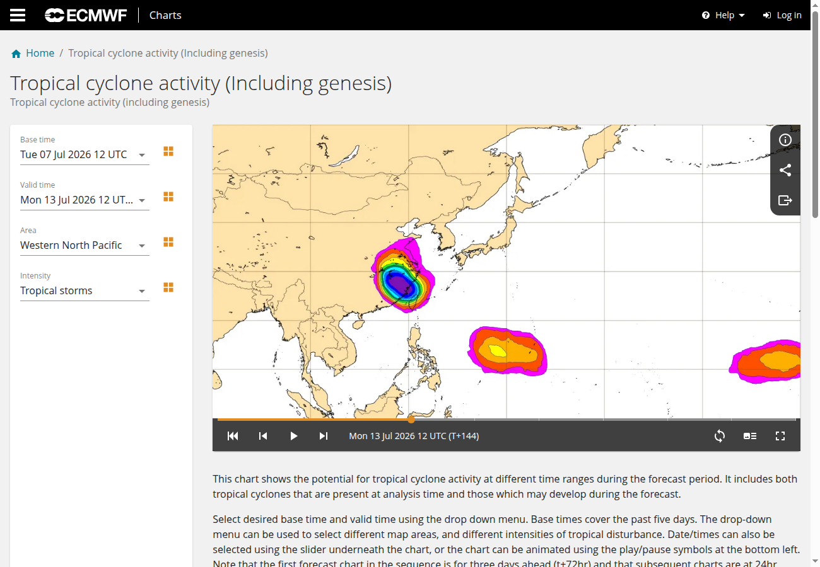This screenshot has height=567, width=820.
Task: Expand the Intensity Tropical storms dropdown
Action: 85,290
